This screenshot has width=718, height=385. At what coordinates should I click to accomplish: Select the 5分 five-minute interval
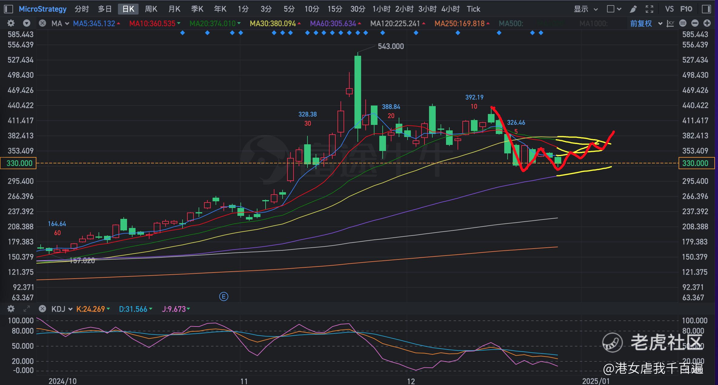(x=289, y=9)
